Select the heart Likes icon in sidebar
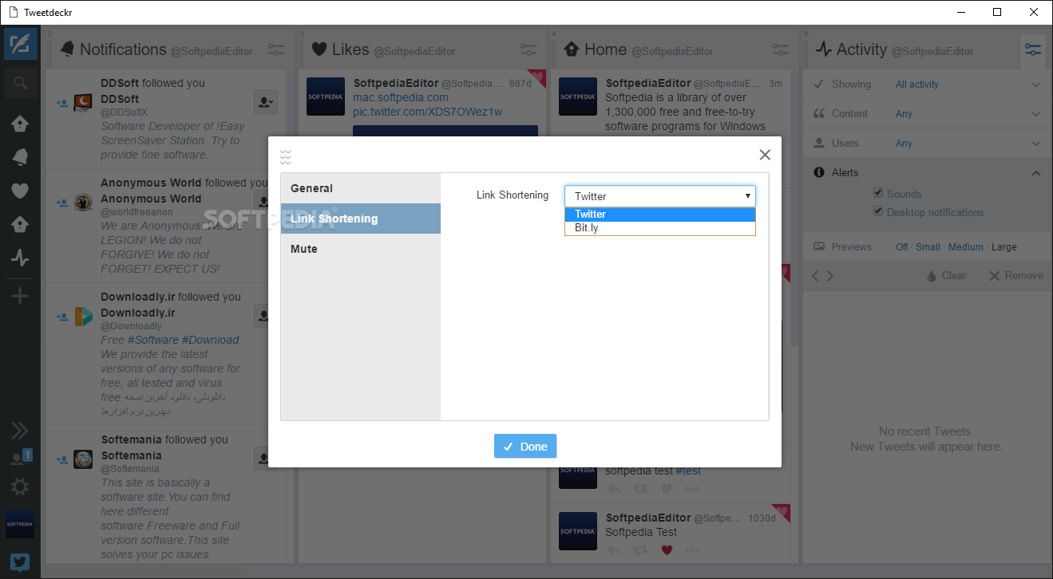 coord(20,191)
